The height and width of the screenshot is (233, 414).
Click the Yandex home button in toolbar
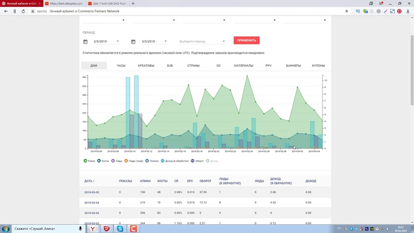click(x=14, y=11)
